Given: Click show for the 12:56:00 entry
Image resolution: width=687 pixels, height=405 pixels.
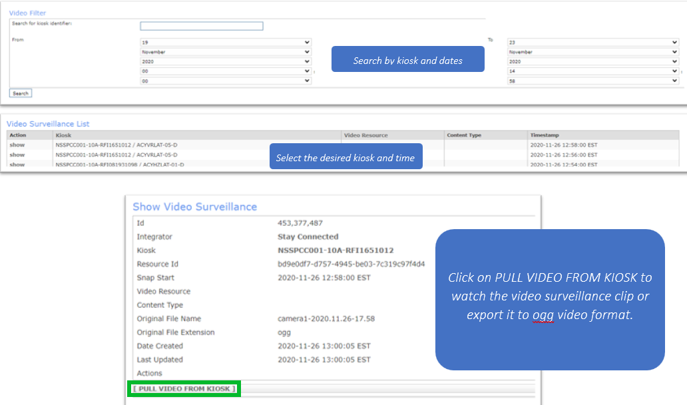Looking at the screenshot, I should point(17,155).
